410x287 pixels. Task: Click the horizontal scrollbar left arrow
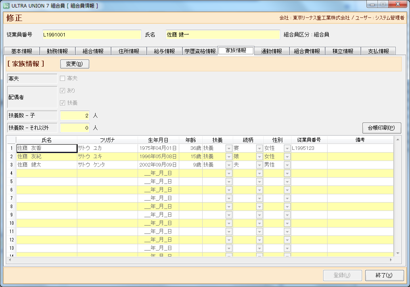(10, 260)
